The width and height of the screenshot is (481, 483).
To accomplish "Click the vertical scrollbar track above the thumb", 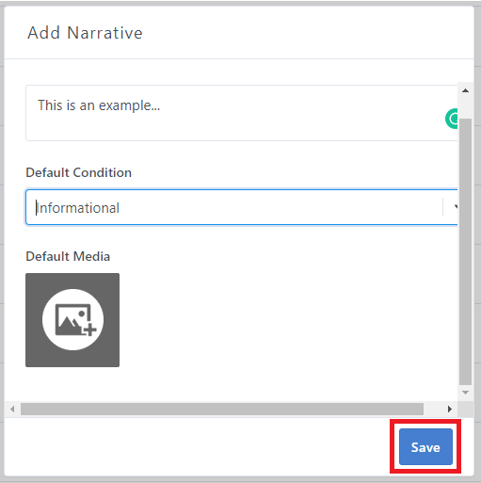I will click(465, 108).
